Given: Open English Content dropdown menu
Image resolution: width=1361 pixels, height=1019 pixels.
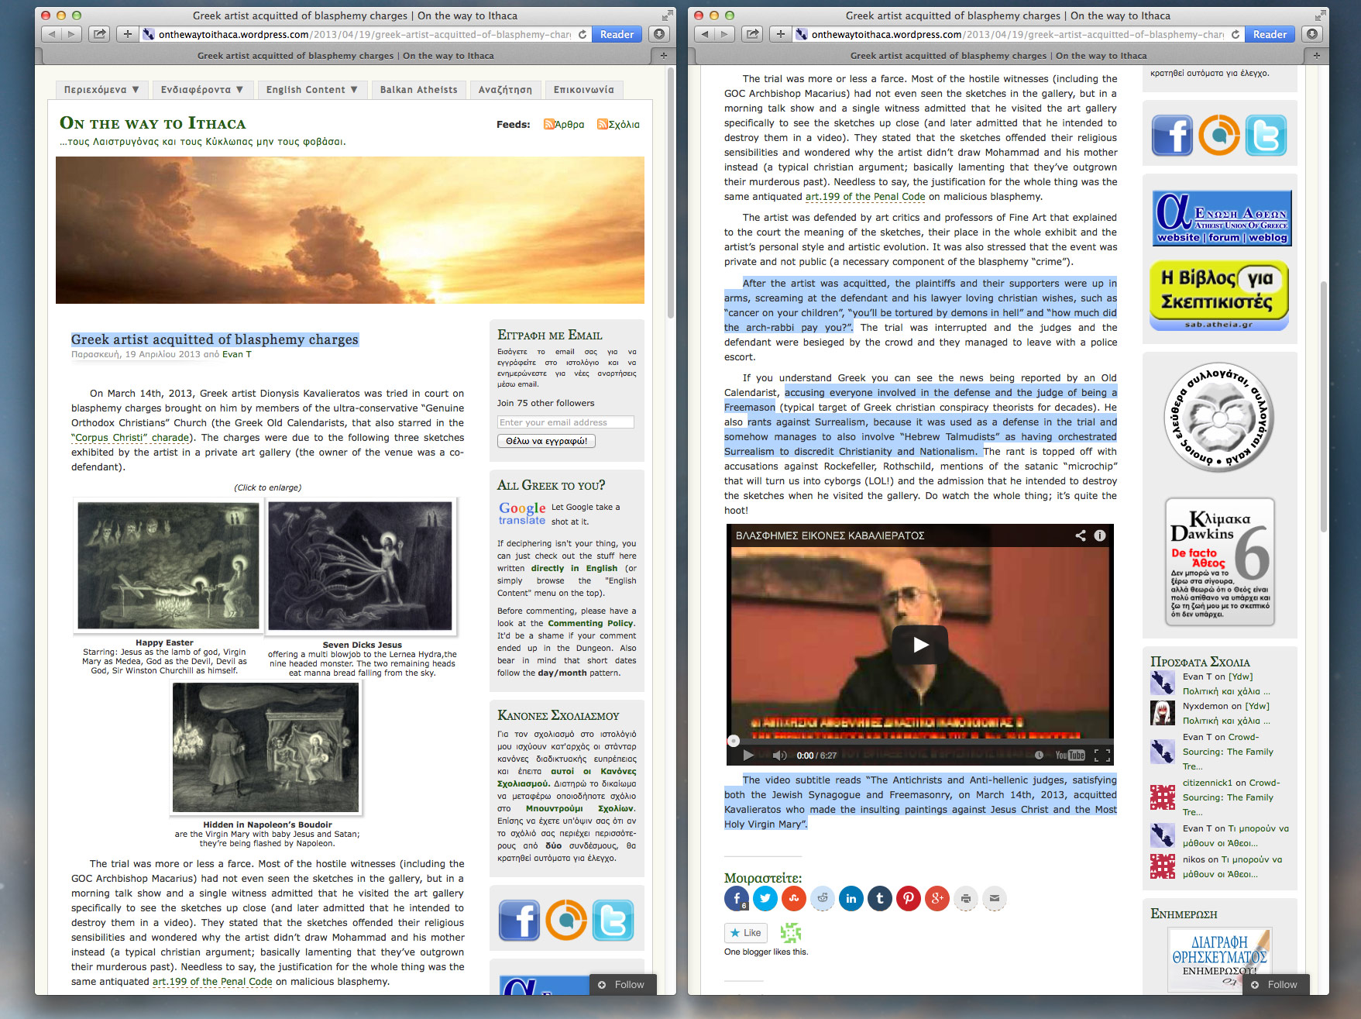Looking at the screenshot, I should point(312,90).
